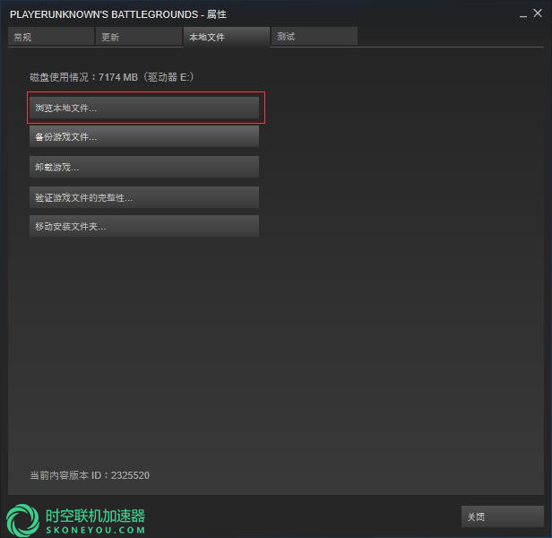Click the 浏览本地文件... button
This screenshot has height=538, width=552.
pos(144,108)
